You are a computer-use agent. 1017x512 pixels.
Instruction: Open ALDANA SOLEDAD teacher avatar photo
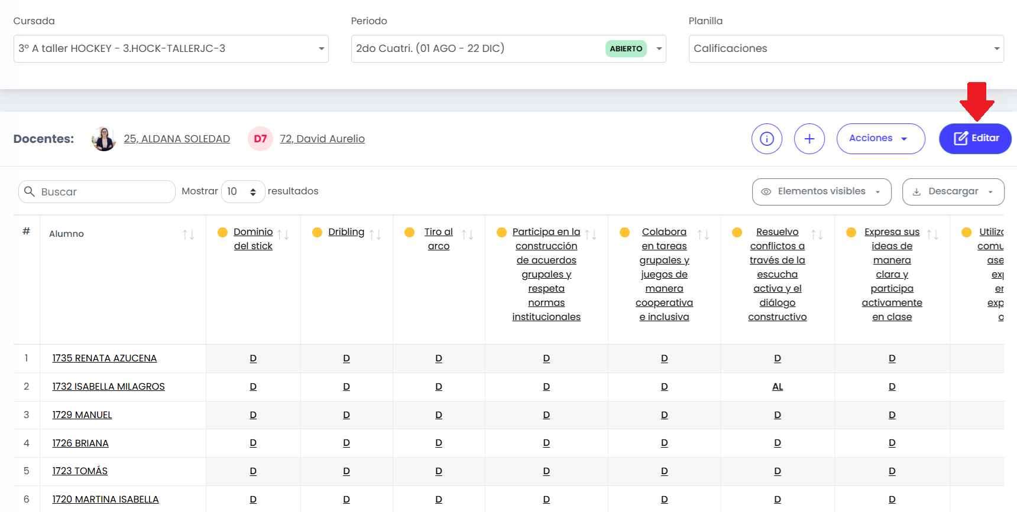(104, 139)
